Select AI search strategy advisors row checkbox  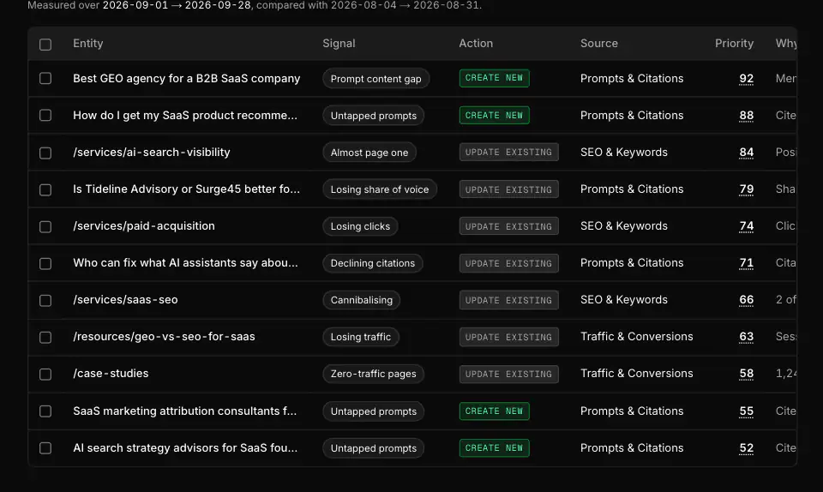click(x=45, y=448)
